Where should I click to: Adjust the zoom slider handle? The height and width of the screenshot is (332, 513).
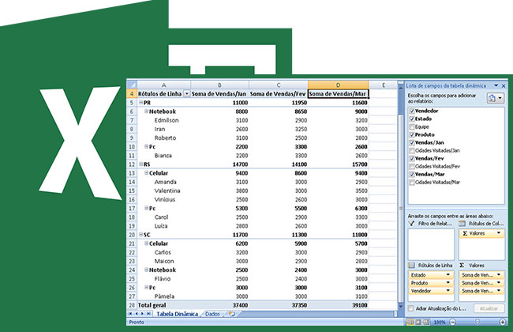[477, 323]
